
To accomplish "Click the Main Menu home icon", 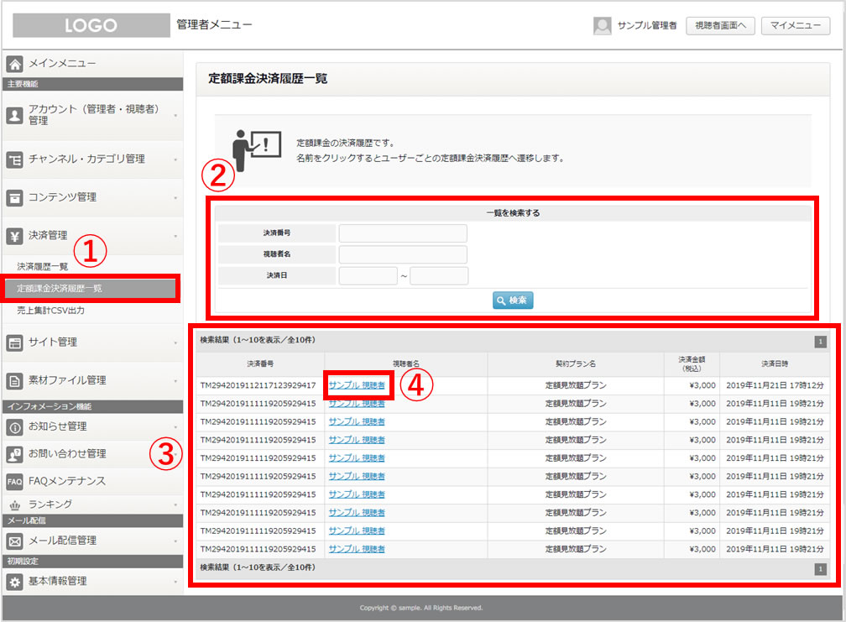I will [x=14, y=64].
